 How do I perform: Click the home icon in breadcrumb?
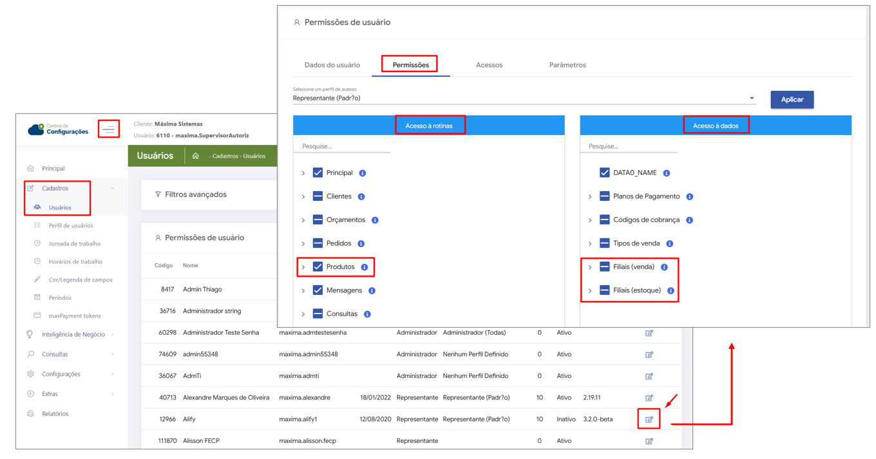tap(195, 156)
